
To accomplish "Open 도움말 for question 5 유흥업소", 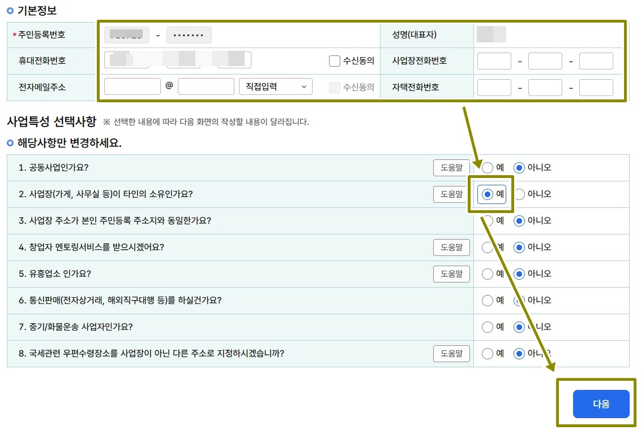I will point(451,273).
